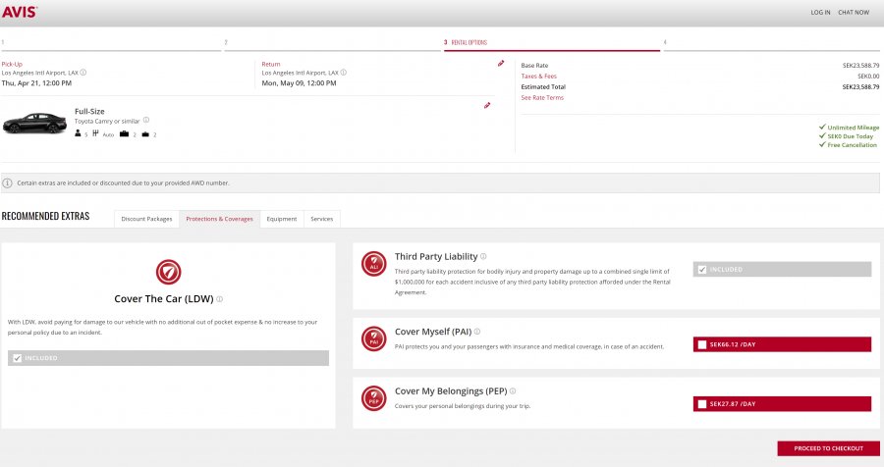Image resolution: width=884 pixels, height=467 pixels.
Task: Open the See Rate Terms link
Action: click(x=542, y=97)
